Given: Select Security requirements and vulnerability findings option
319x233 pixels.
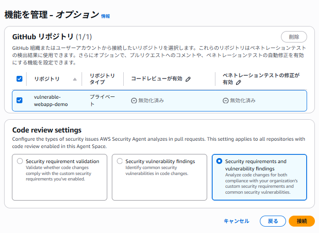Looking at the screenshot, I should pos(219,161).
